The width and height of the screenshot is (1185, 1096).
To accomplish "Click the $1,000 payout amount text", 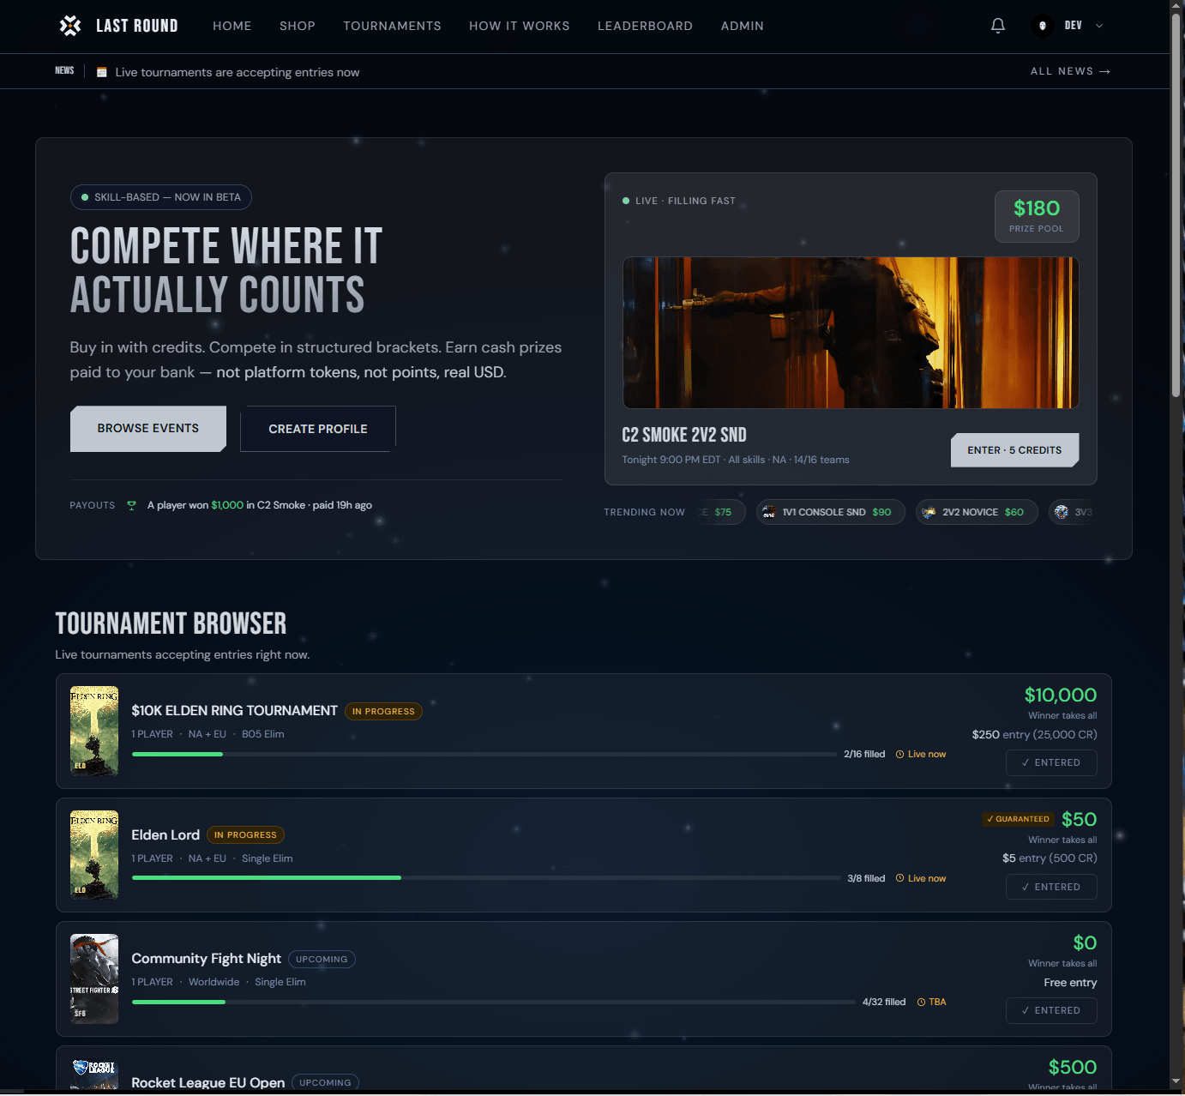I will point(227,505).
